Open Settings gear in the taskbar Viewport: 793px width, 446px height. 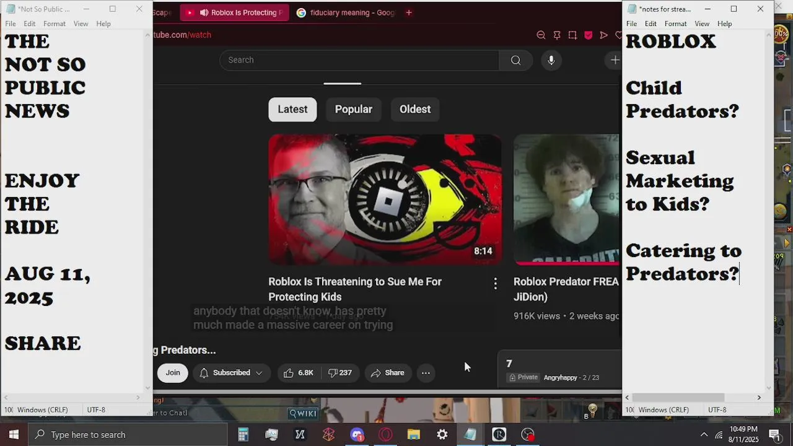click(442, 435)
